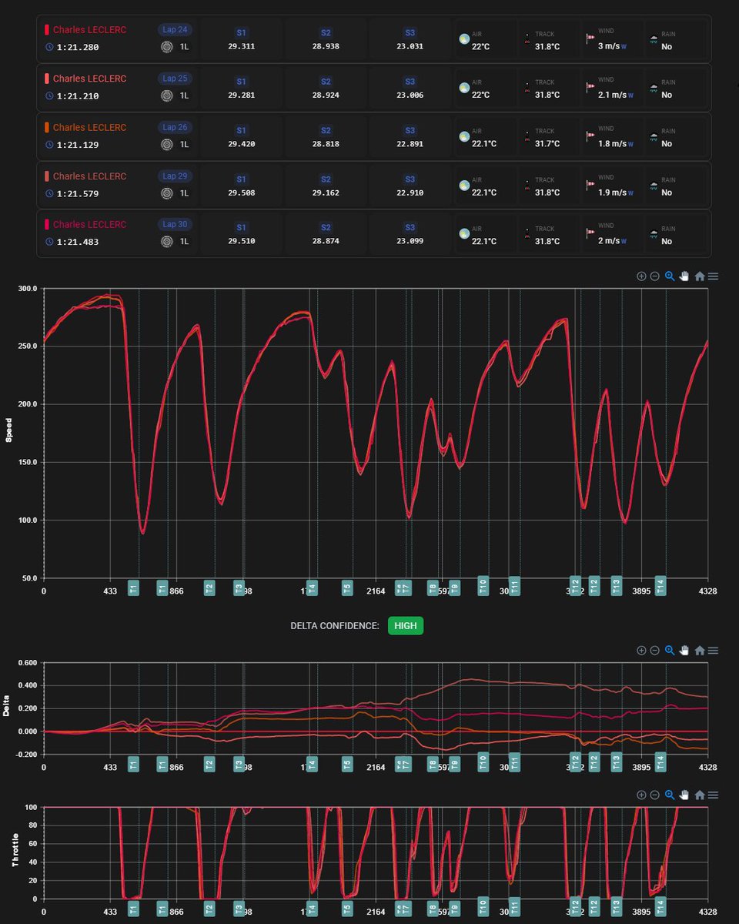739x924 pixels.
Task: Enable pan hand tool on Delta chart
Action: tap(684, 651)
